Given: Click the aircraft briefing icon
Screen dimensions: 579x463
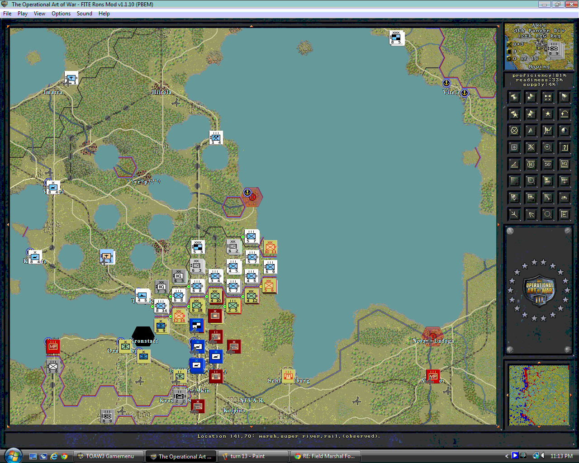Looking at the screenshot, I should (x=565, y=181).
